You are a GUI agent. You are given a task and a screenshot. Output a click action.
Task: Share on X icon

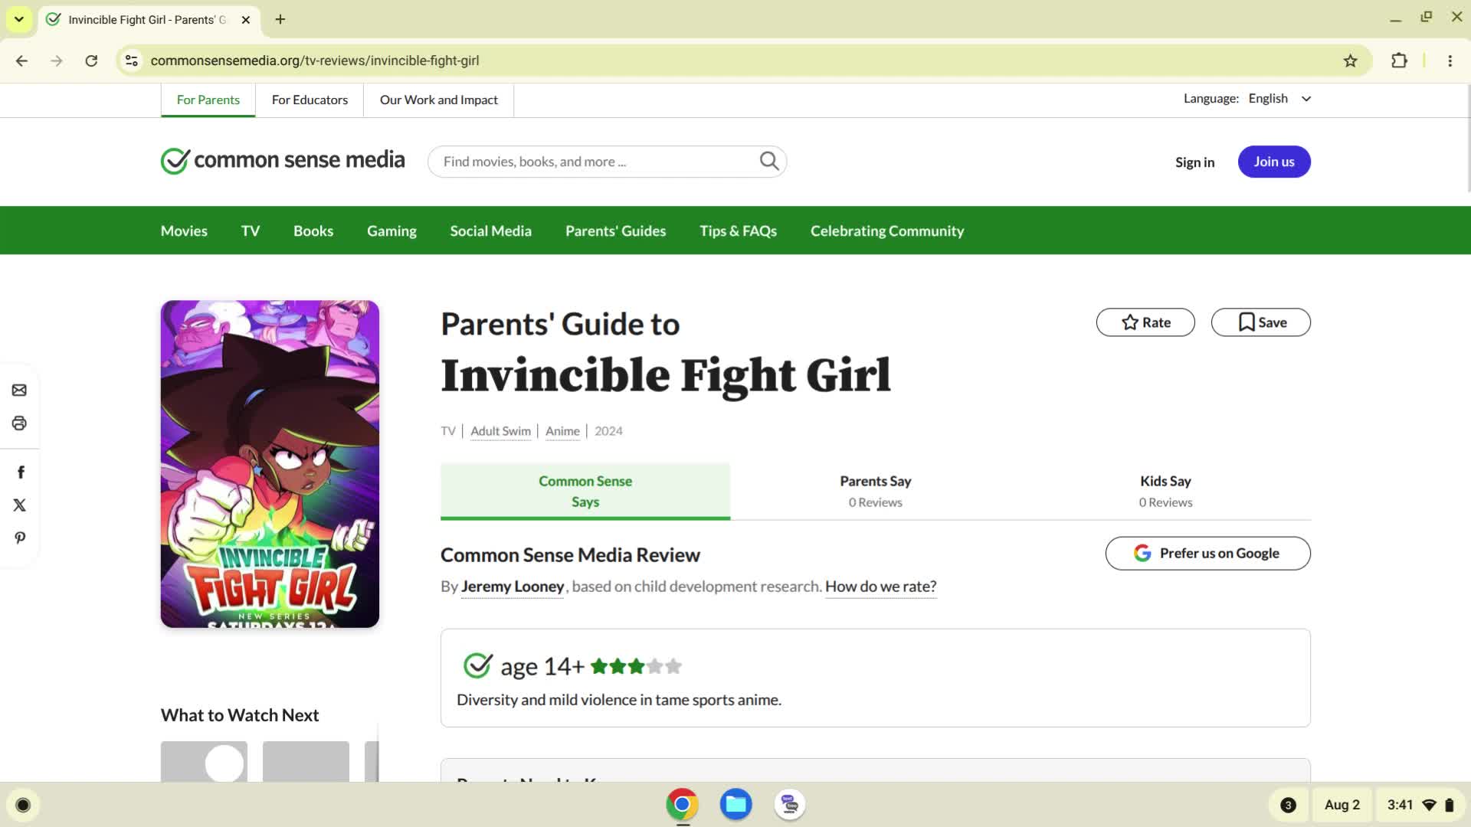[x=20, y=505]
